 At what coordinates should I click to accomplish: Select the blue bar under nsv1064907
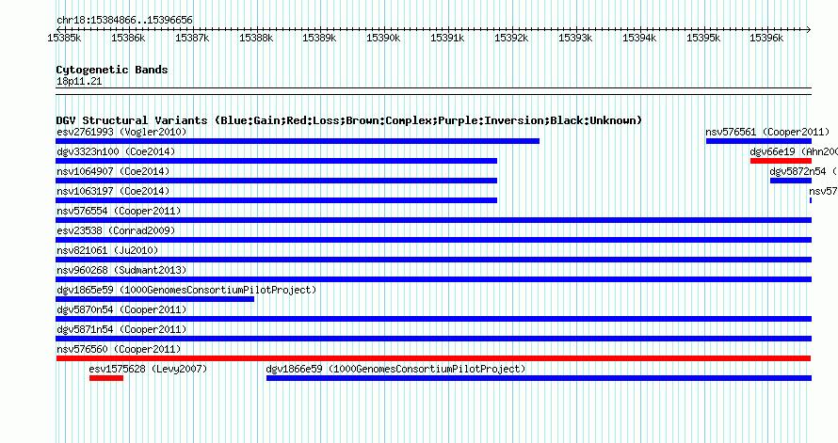[276, 181]
